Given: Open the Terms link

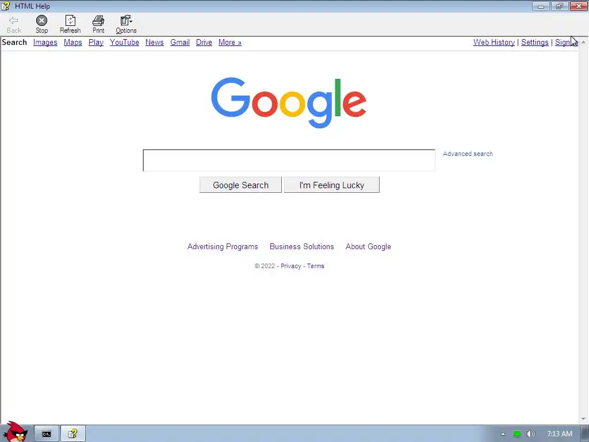Looking at the screenshot, I should tap(316, 266).
